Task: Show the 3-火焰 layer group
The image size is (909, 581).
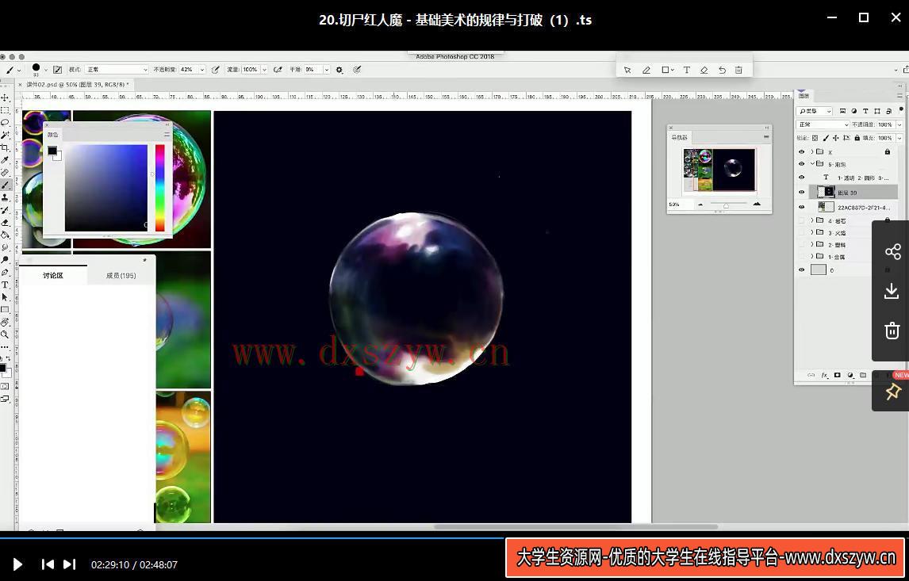Action: pos(802,232)
